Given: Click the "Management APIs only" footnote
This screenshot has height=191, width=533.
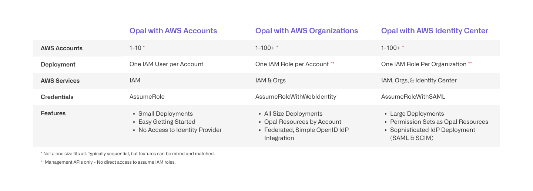Looking at the screenshot, I should coord(110,162).
